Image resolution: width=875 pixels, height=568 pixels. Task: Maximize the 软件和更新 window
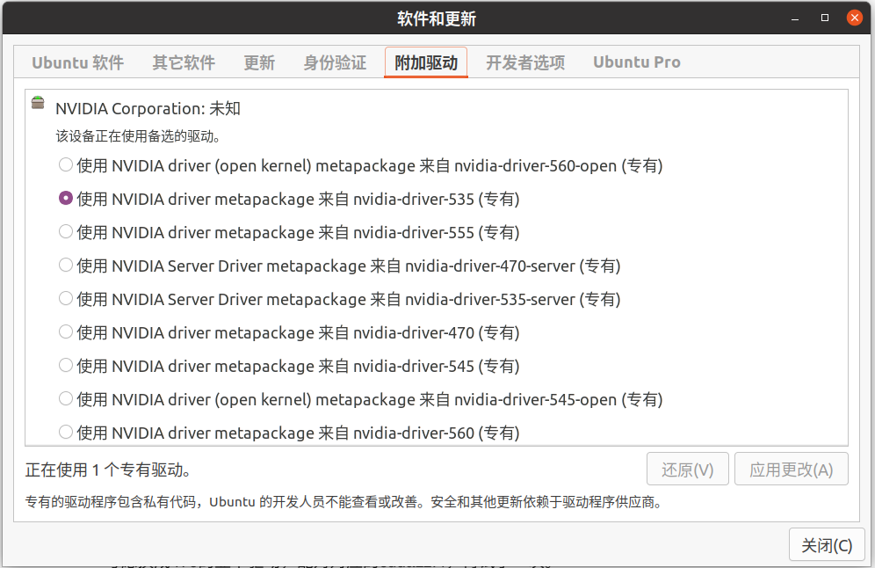coord(825,18)
